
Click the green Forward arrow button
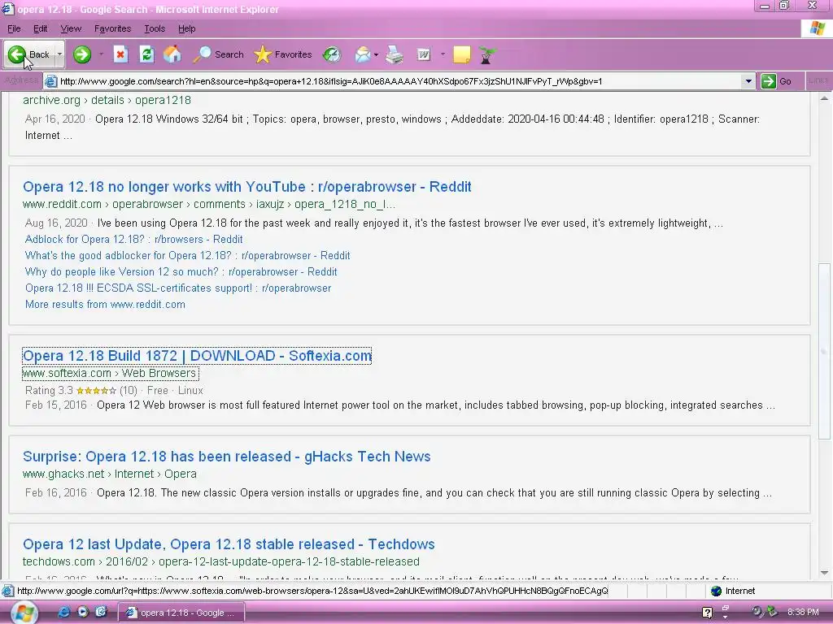pyautogui.click(x=82, y=54)
